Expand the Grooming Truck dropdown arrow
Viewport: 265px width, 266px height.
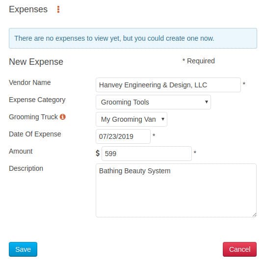[x=163, y=119]
